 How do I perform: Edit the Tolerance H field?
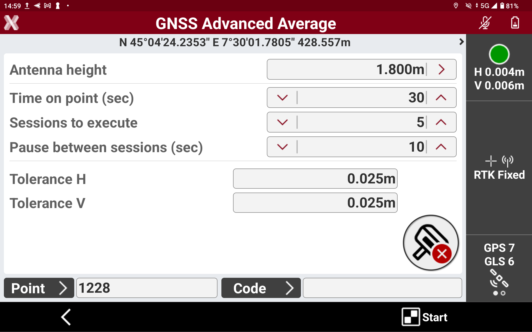click(315, 179)
